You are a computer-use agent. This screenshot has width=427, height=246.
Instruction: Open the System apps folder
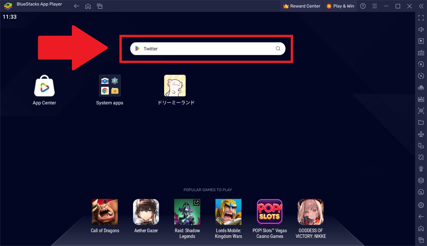point(110,86)
